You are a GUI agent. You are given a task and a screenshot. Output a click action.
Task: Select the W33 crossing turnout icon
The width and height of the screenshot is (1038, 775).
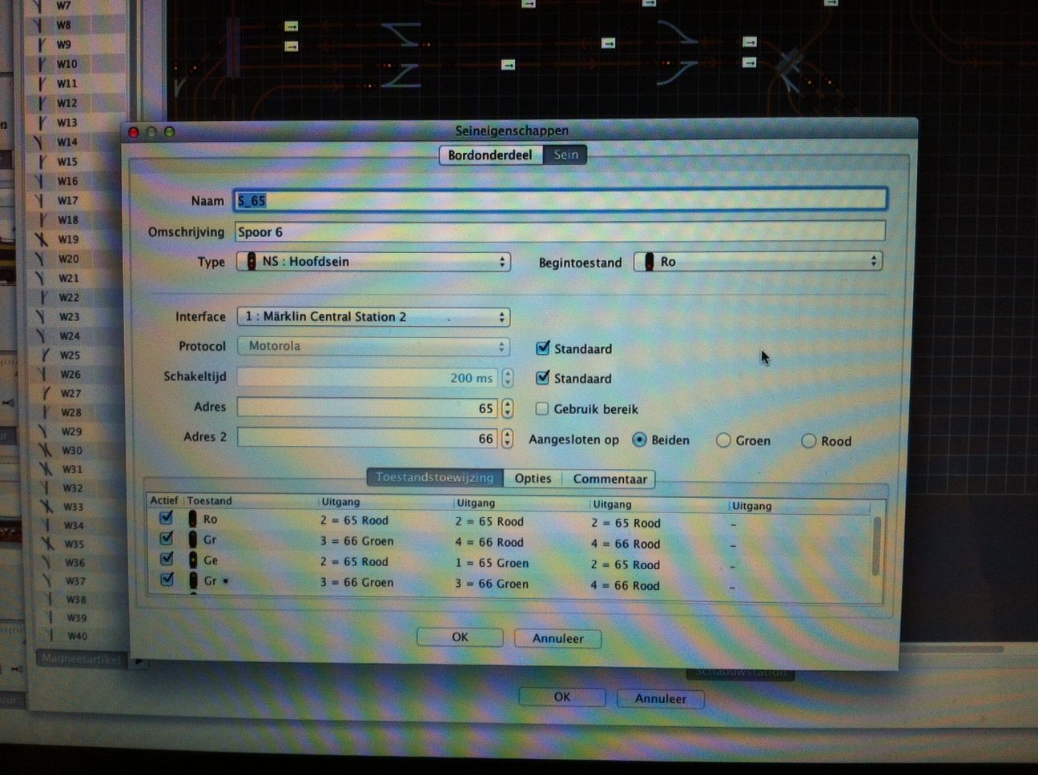(x=47, y=506)
